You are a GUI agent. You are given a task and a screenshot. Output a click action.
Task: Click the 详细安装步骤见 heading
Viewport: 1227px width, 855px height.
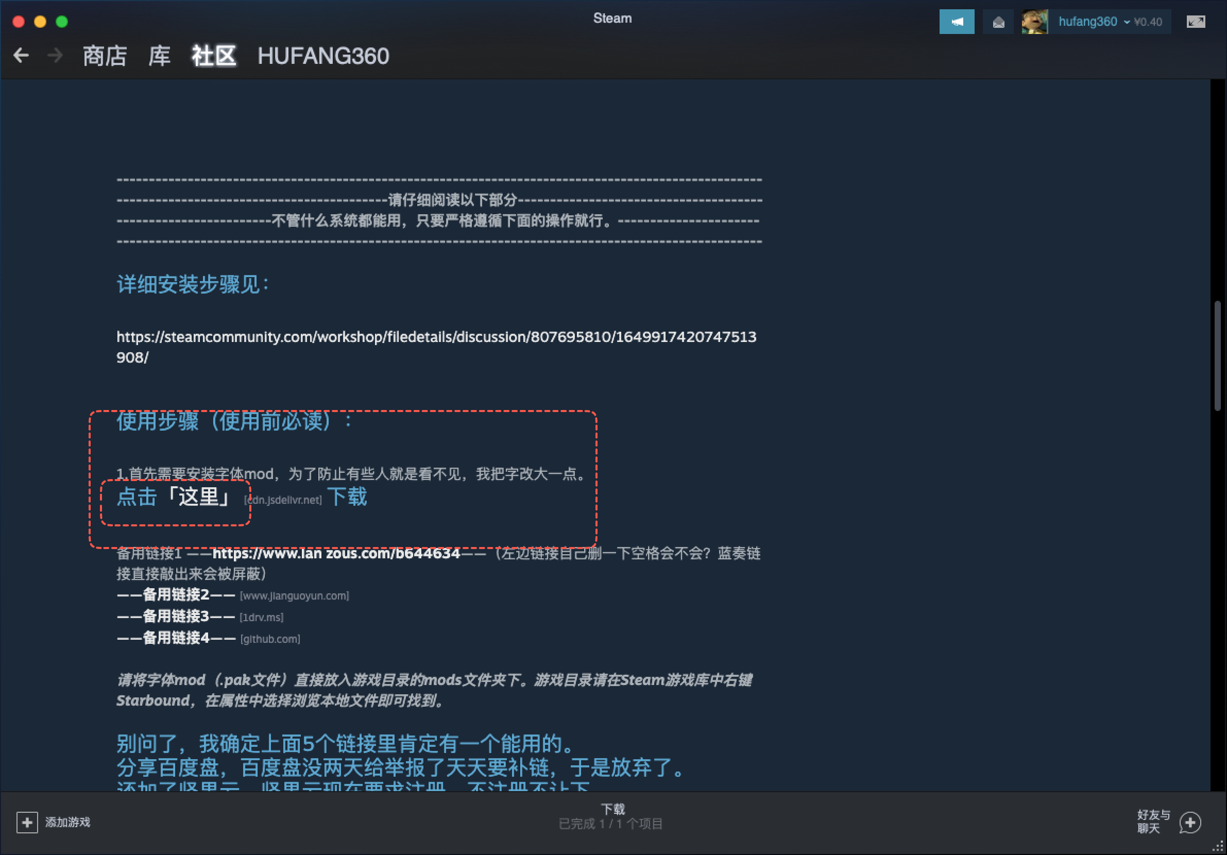[x=193, y=284]
